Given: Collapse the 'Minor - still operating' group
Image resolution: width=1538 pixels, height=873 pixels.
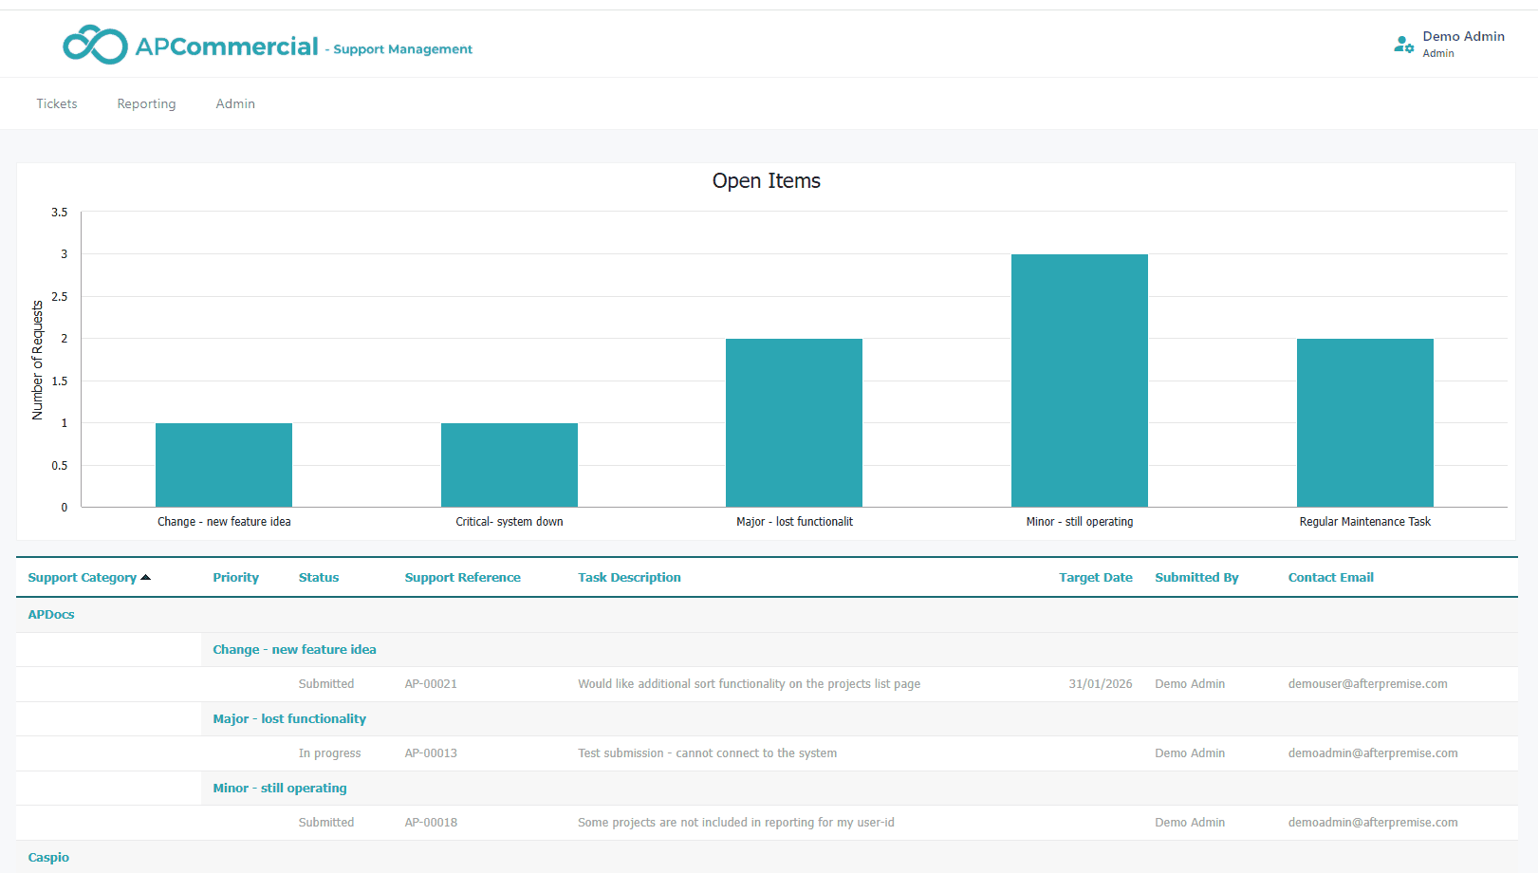Looking at the screenshot, I should [x=279, y=788].
